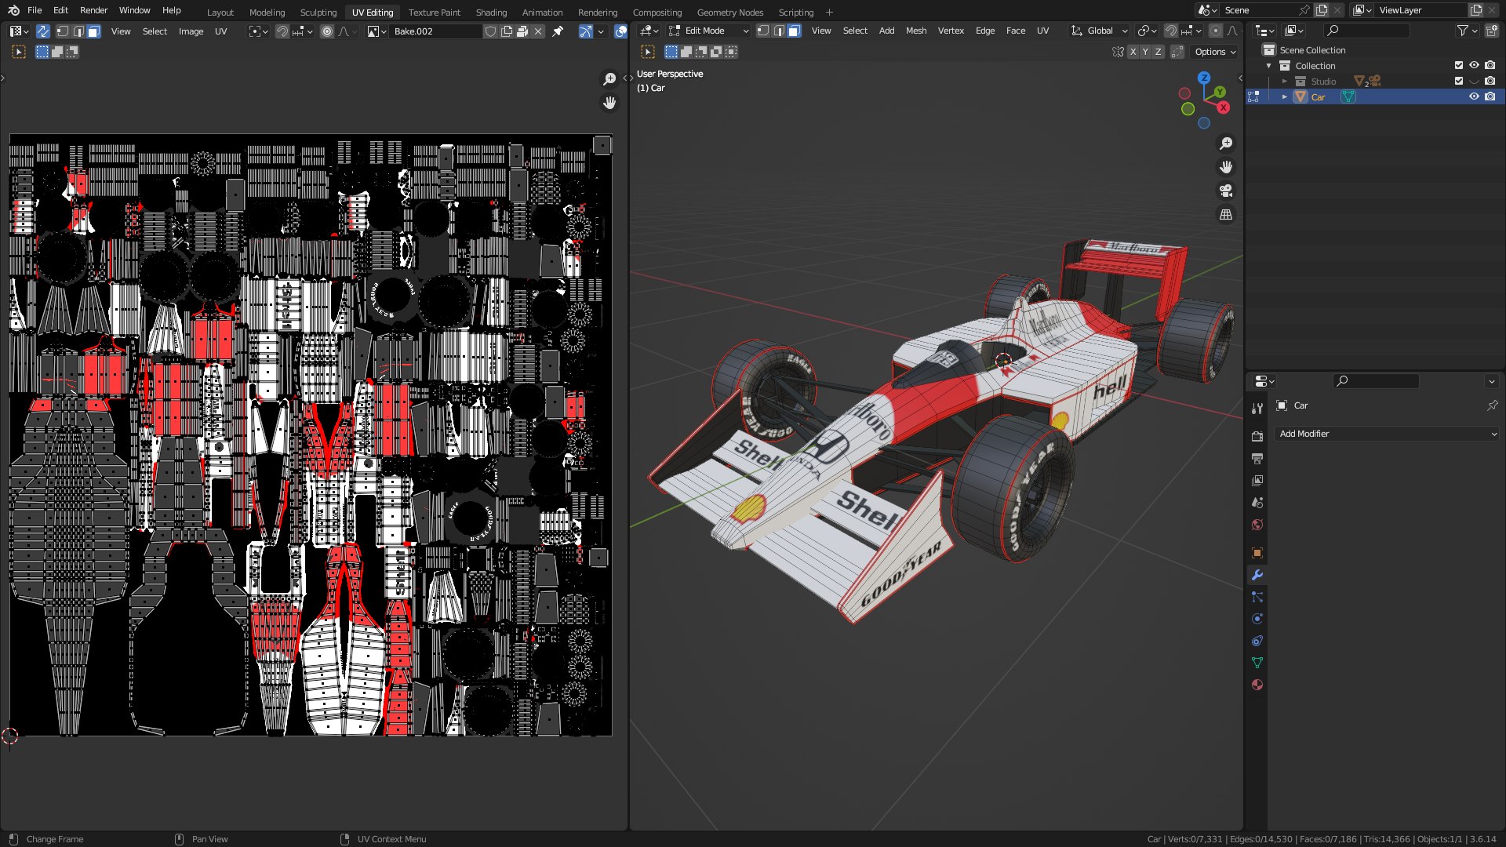This screenshot has height=847, width=1506.
Task: Add a new workspace with plus icon
Action: [x=829, y=12]
